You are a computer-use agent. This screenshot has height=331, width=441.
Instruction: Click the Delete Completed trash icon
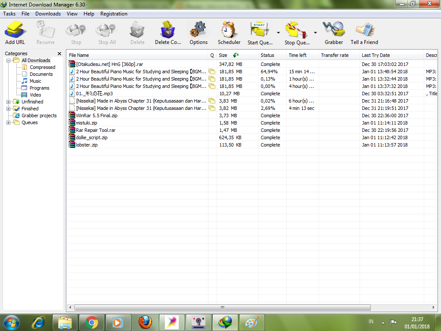pyautogui.click(x=168, y=30)
